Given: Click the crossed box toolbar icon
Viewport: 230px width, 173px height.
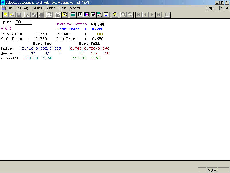Looking at the screenshot, I should point(167,15).
